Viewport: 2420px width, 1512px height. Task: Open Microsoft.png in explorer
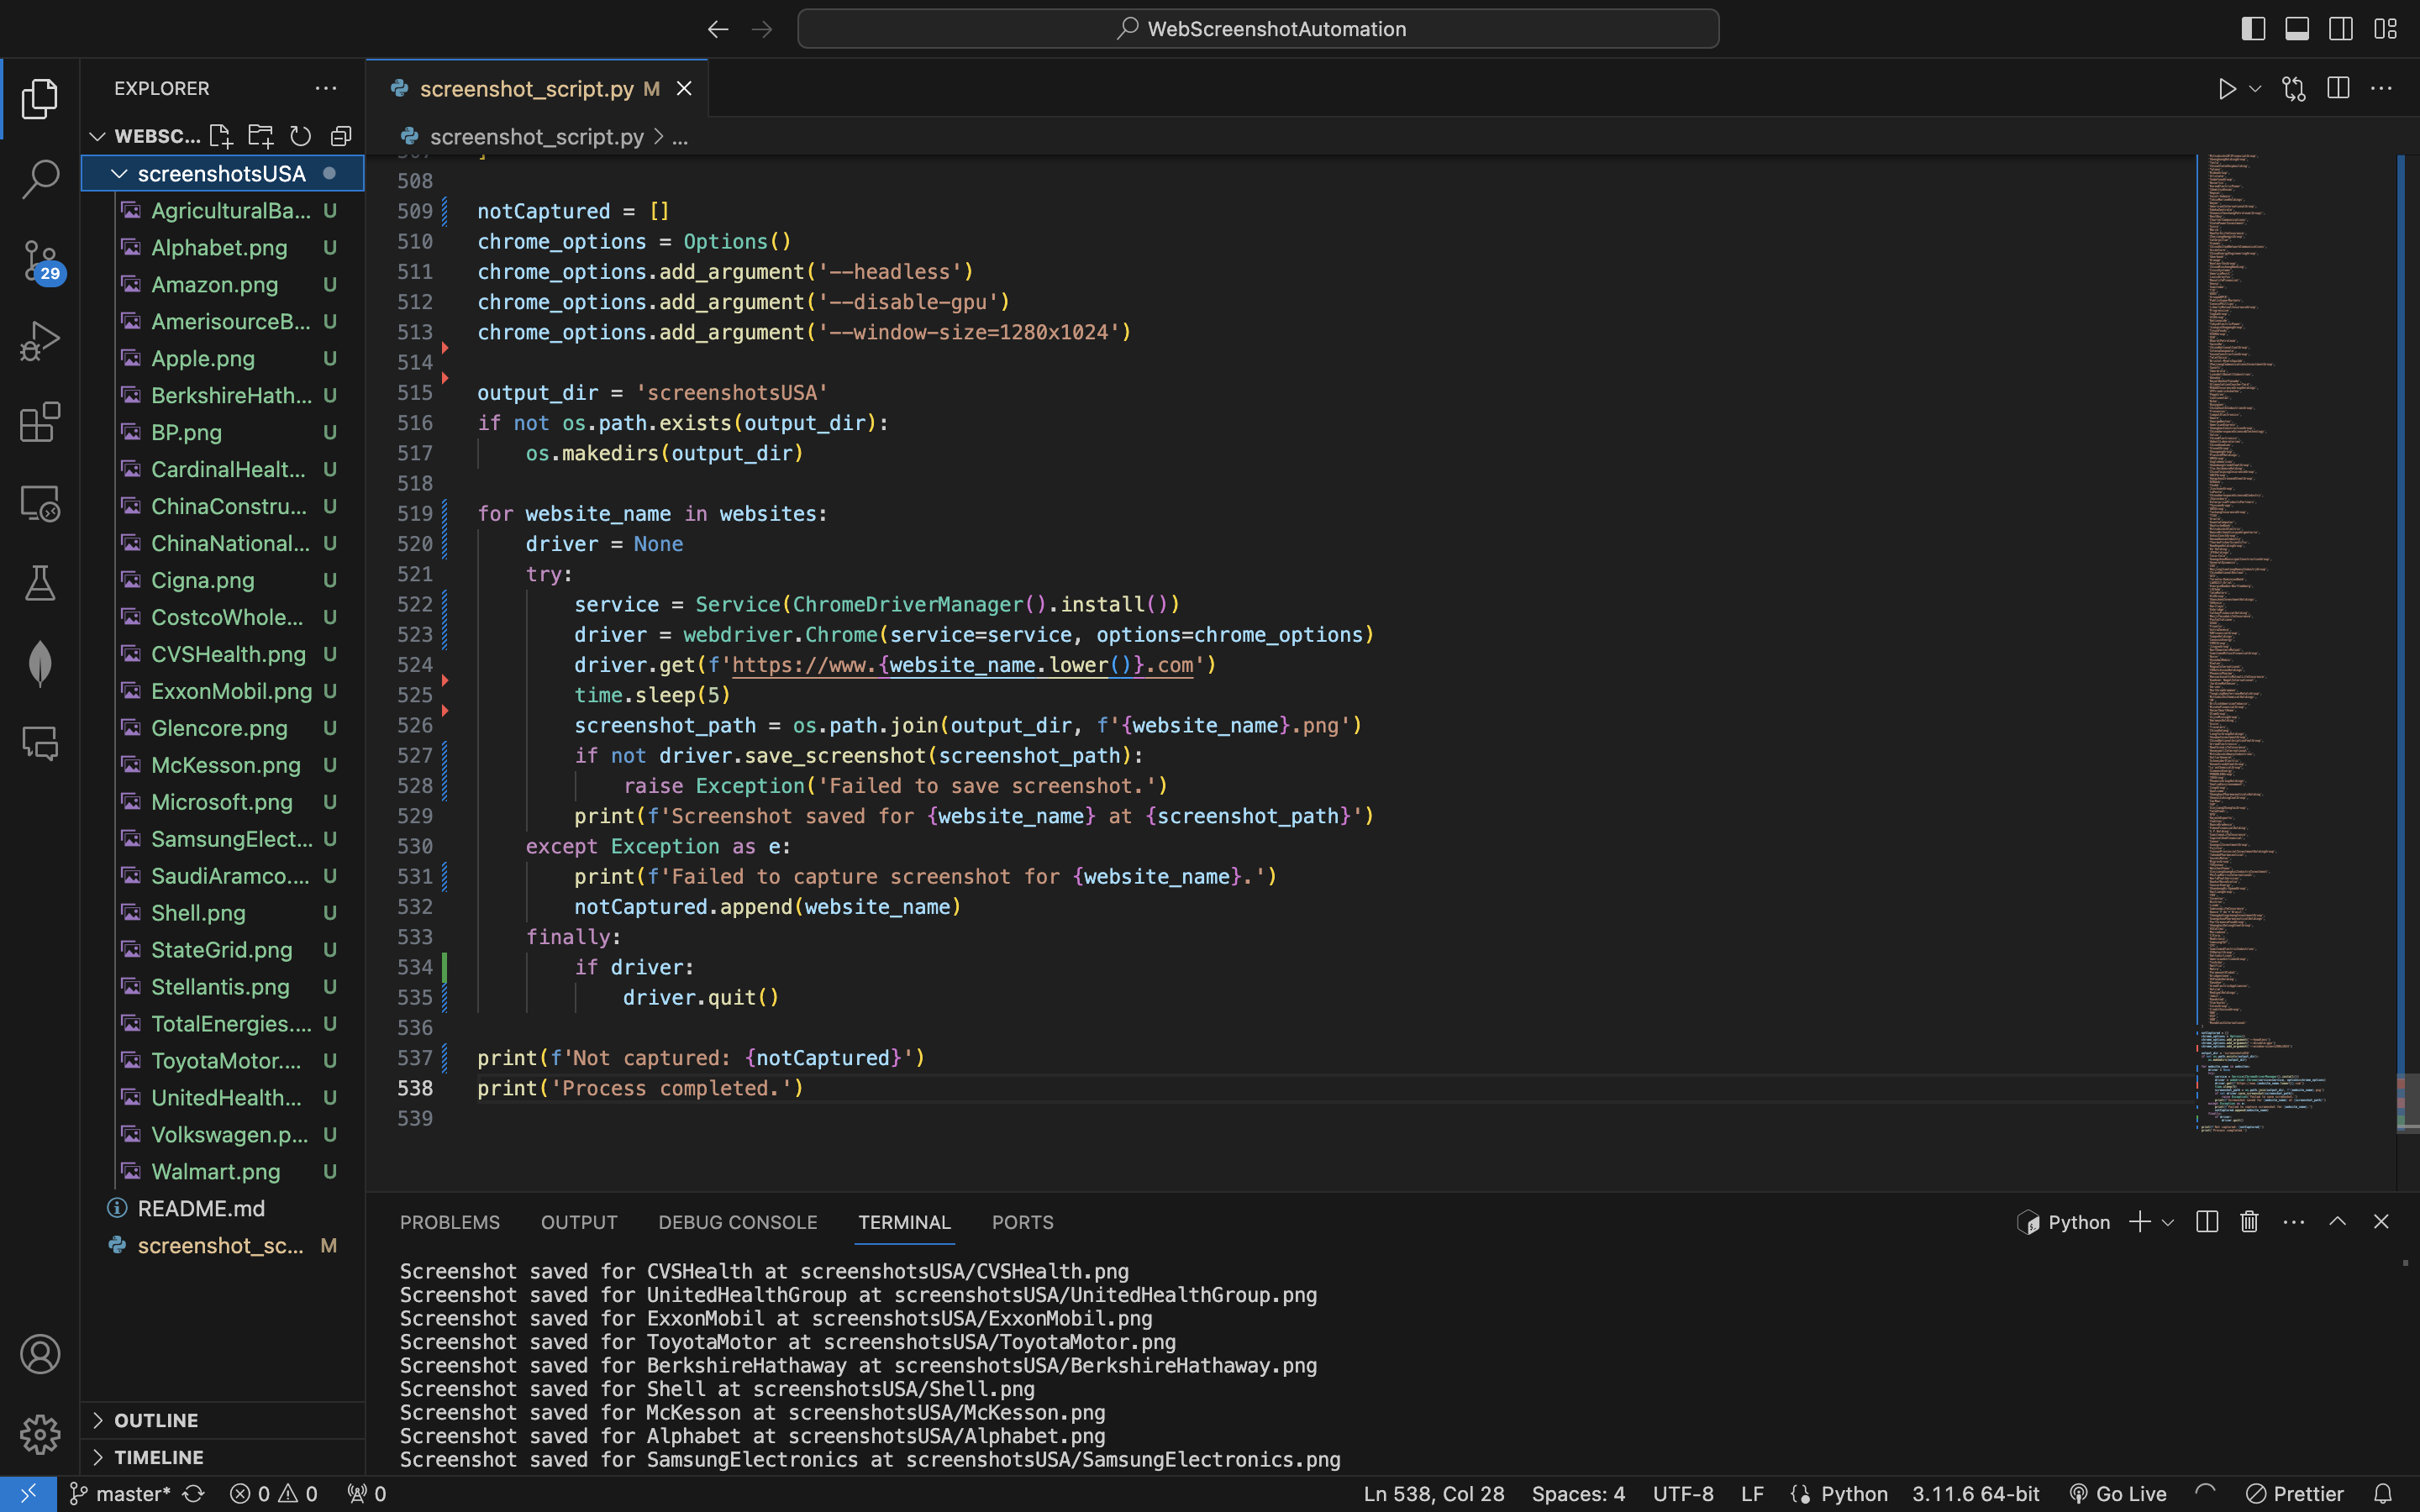(221, 802)
